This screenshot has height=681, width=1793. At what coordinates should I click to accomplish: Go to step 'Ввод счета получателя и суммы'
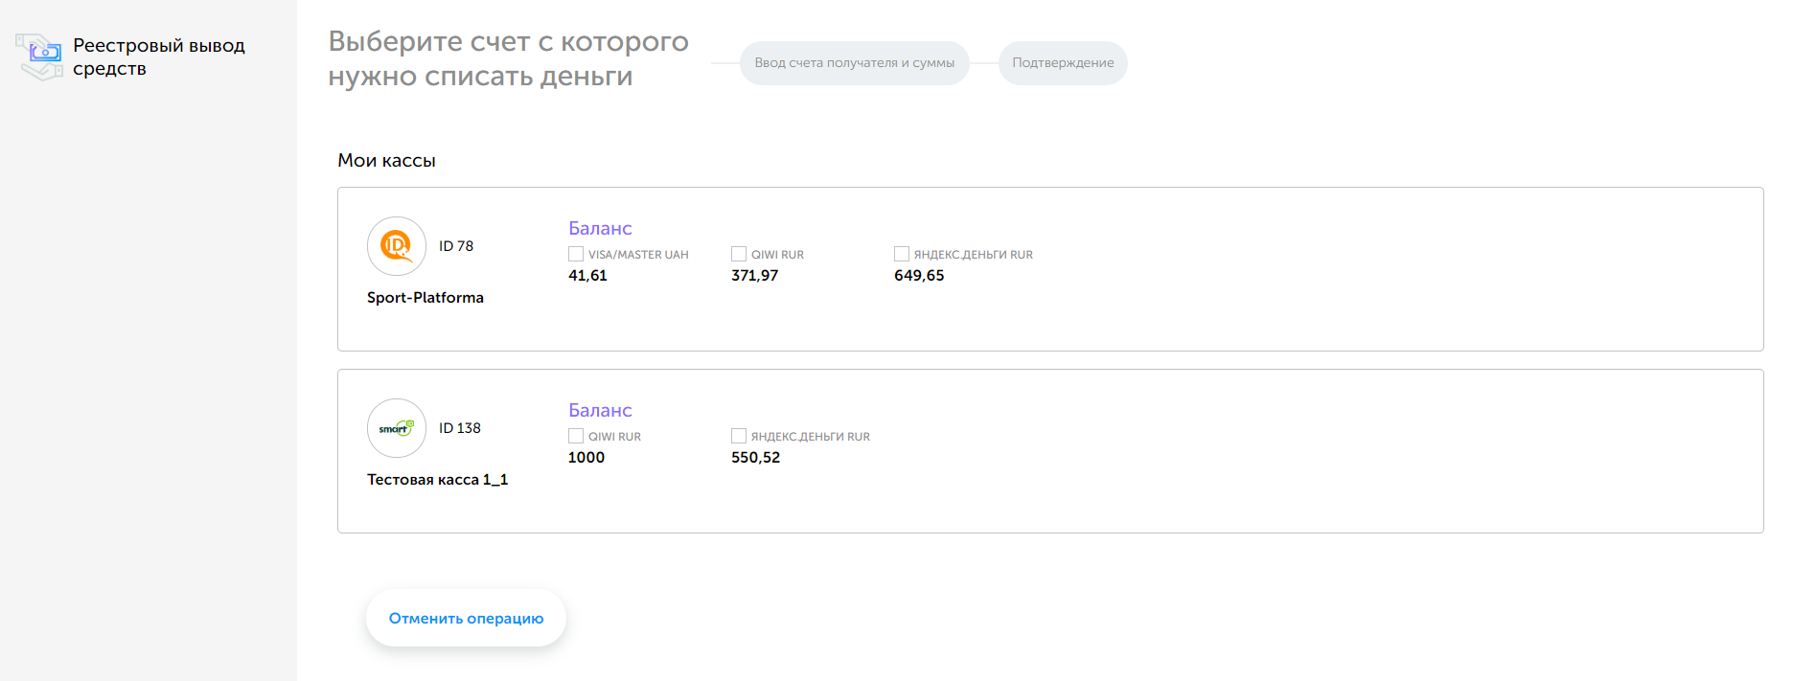point(854,63)
